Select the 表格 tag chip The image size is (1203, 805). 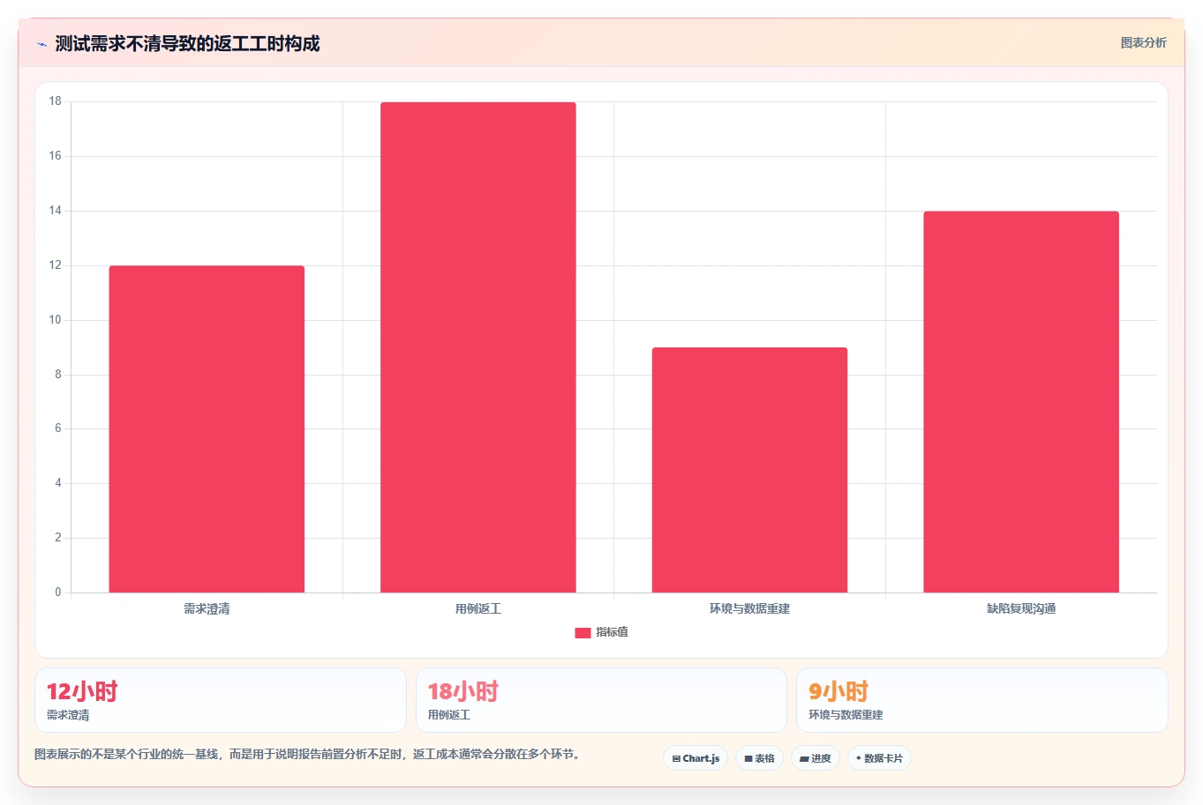pos(759,758)
